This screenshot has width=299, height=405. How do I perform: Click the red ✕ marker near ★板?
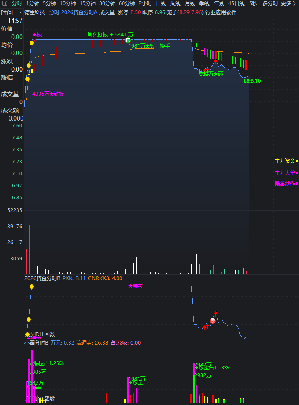click(34, 41)
